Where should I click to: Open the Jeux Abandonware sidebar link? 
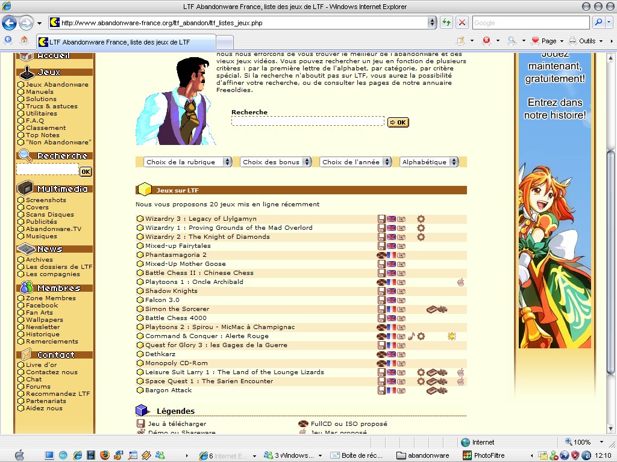pyautogui.click(x=57, y=84)
